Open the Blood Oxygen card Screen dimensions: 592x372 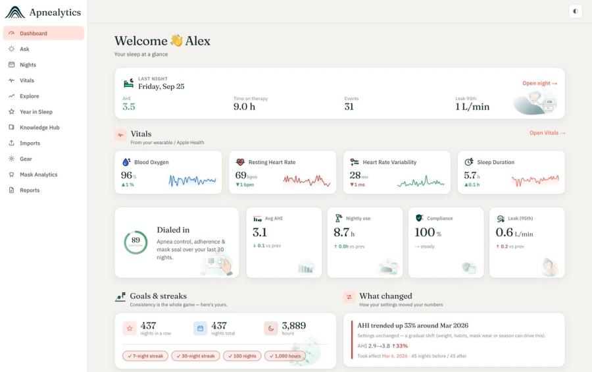click(x=168, y=173)
